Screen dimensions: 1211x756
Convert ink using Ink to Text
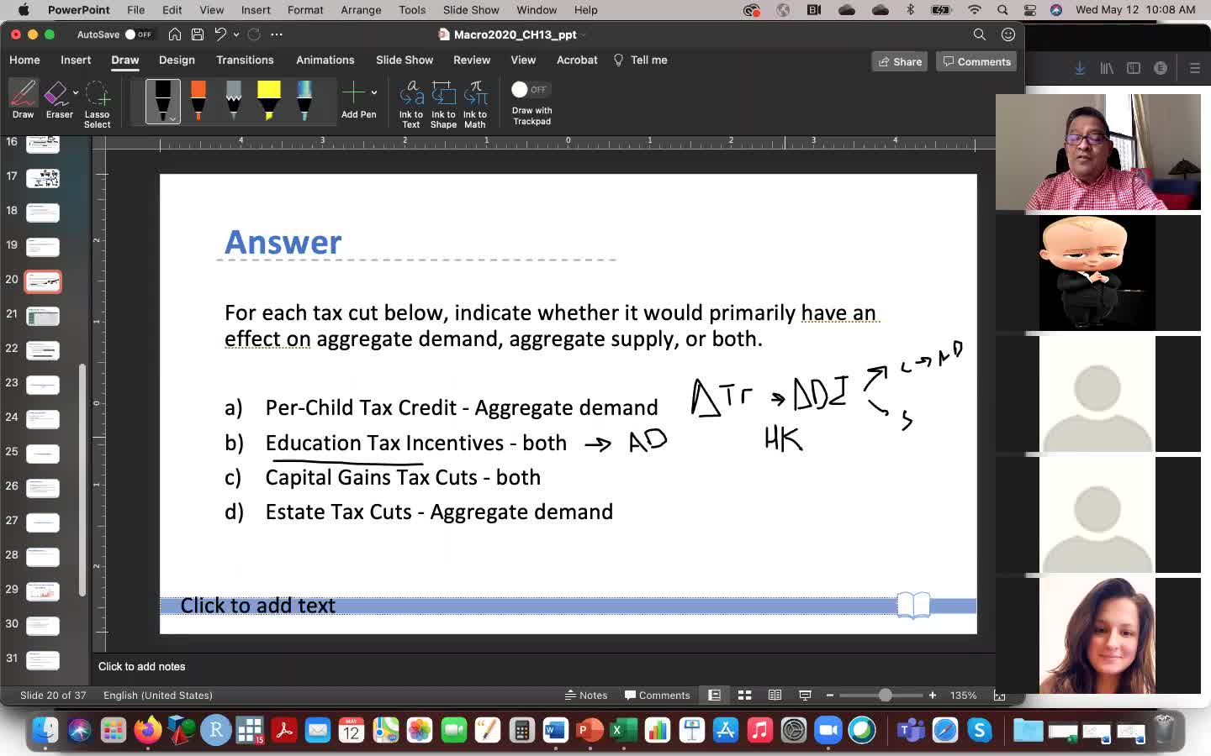pyautogui.click(x=410, y=104)
